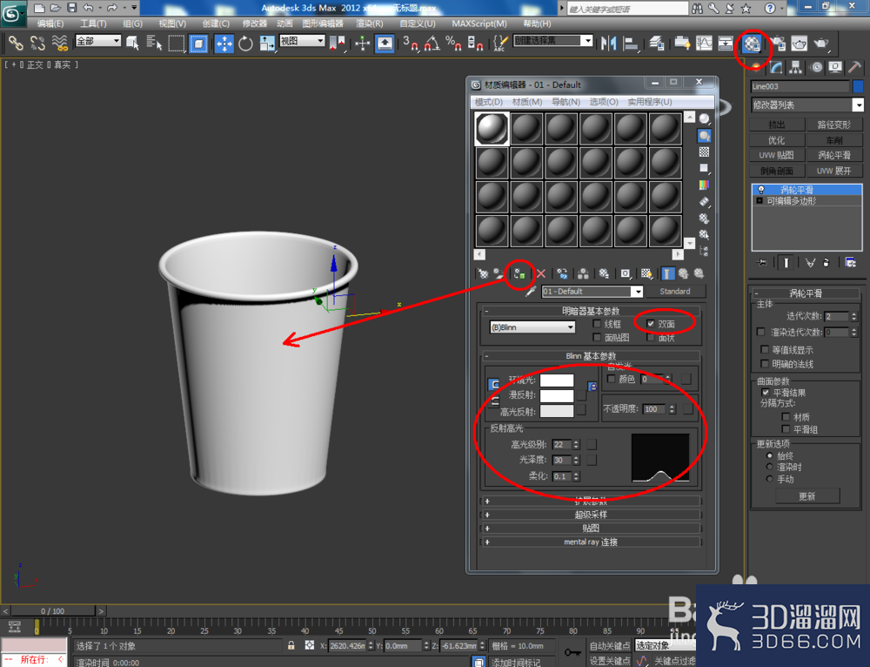Click the Unlink Selection icon
The height and width of the screenshot is (667, 870).
click(x=37, y=44)
